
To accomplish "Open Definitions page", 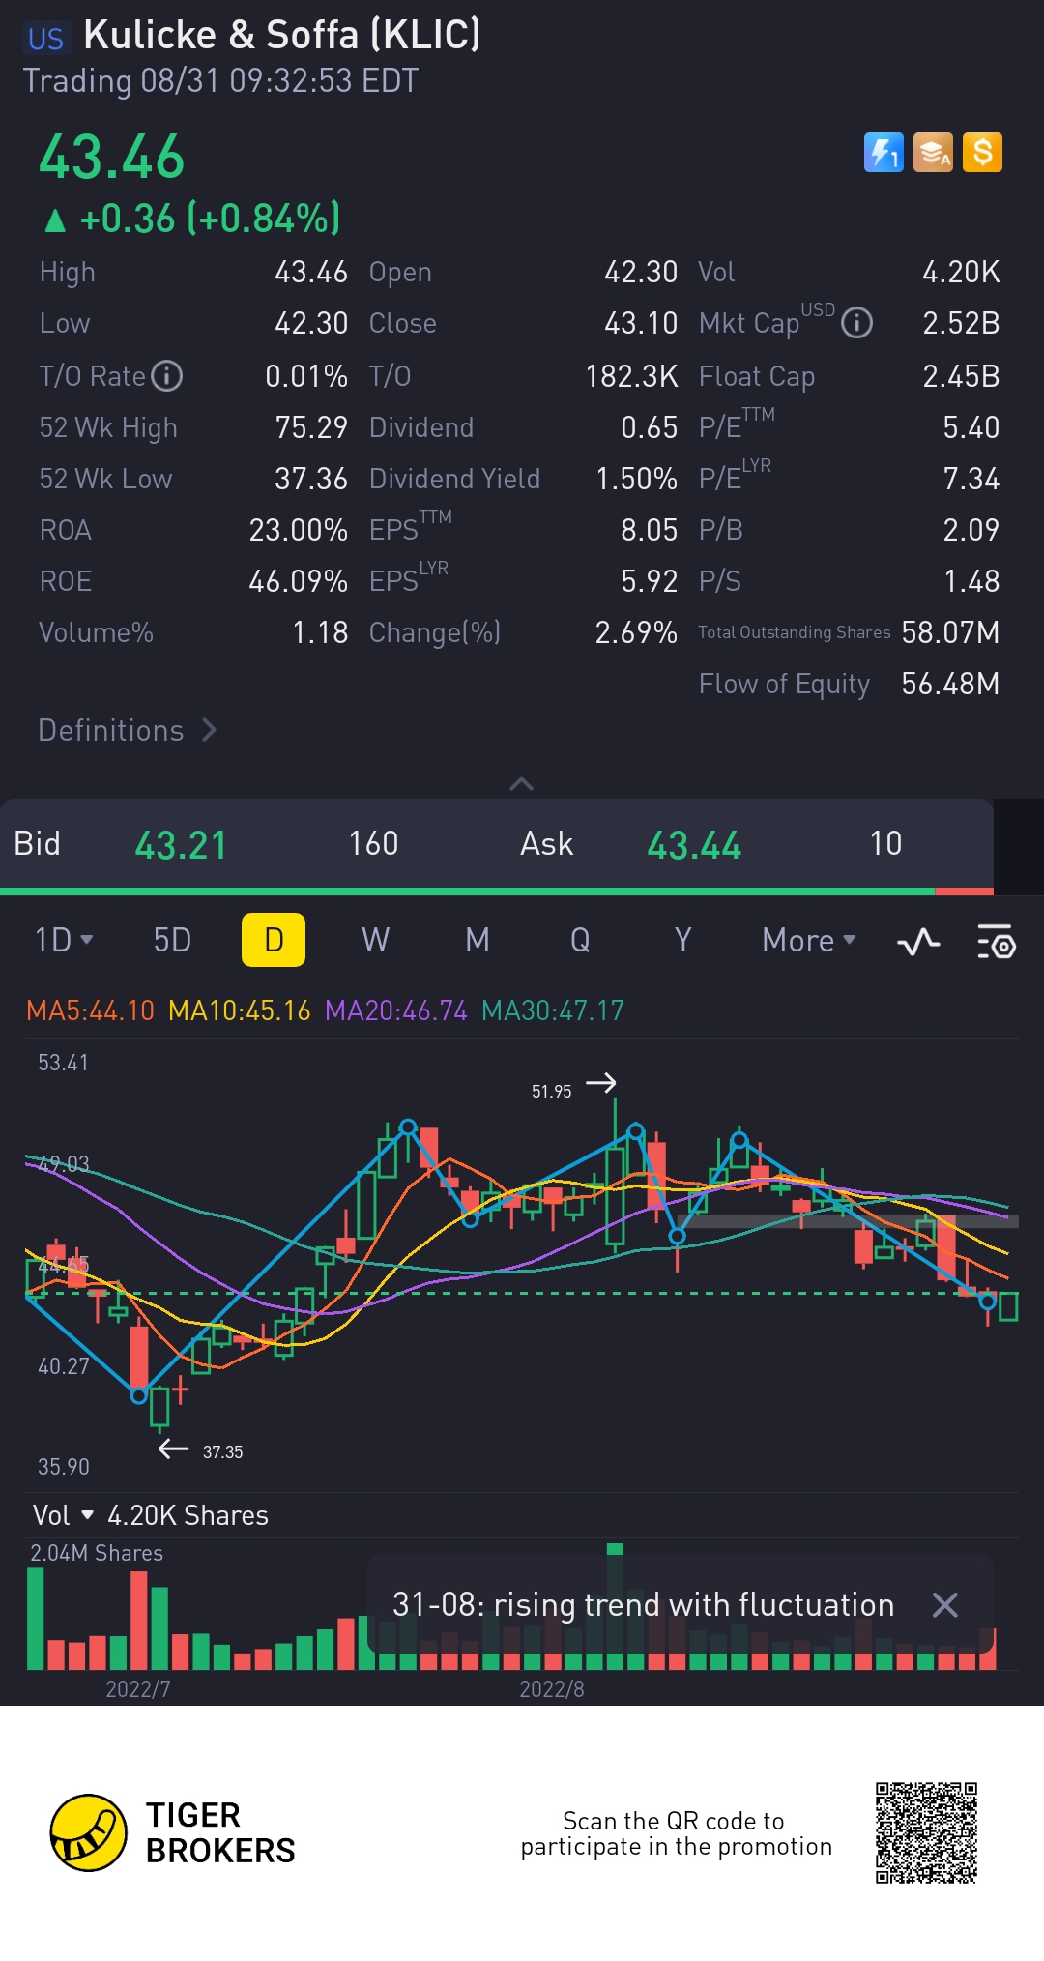I will click(127, 730).
